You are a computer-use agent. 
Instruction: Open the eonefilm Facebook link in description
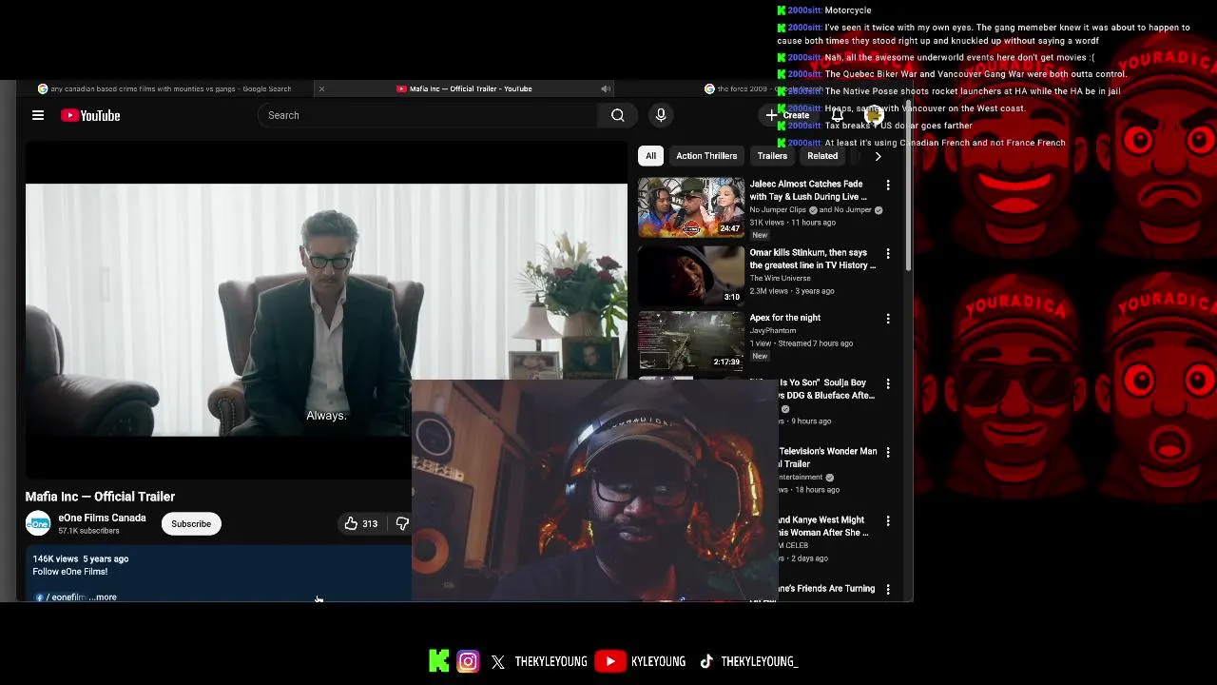coord(63,597)
